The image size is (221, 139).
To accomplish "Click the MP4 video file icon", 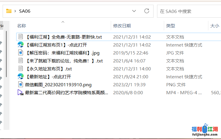I will [21, 92].
